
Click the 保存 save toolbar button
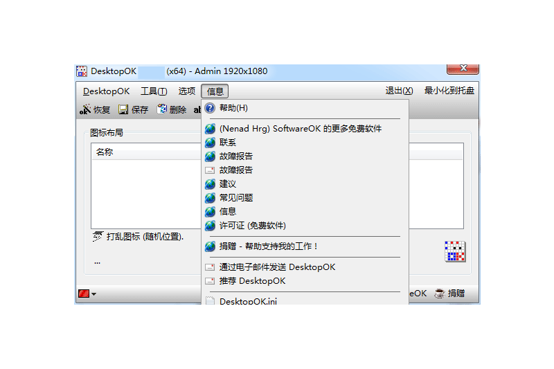click(x=133, y=110)
